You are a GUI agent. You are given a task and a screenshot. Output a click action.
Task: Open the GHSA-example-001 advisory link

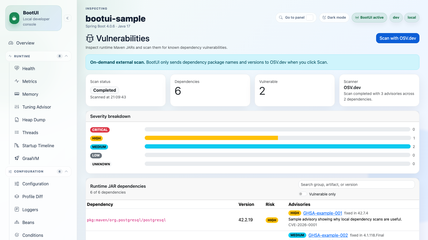[x=323, y=213]
